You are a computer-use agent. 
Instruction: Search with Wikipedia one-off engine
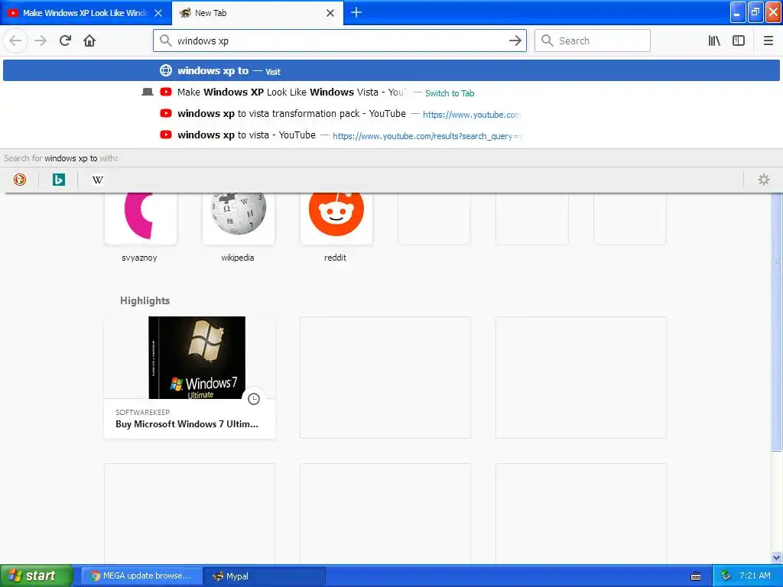click(97, 180)
